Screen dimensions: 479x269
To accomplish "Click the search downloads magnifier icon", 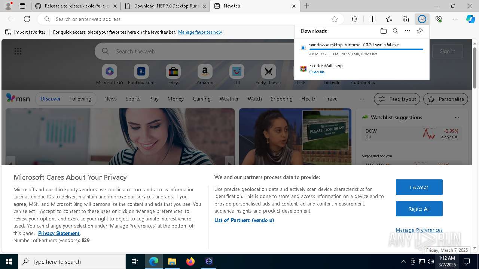I will (395, 31).
